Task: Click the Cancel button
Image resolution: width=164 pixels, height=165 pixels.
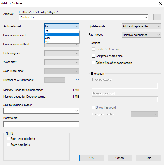Action: [x=120, y=158]
